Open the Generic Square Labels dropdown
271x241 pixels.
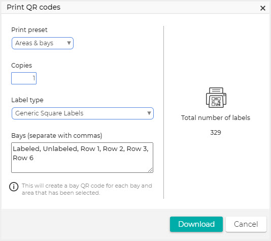(x=82, y=113)
